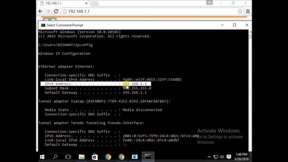Go back in Chrome browser
This screenshot has width=288, height=162.
pos(40,11)
